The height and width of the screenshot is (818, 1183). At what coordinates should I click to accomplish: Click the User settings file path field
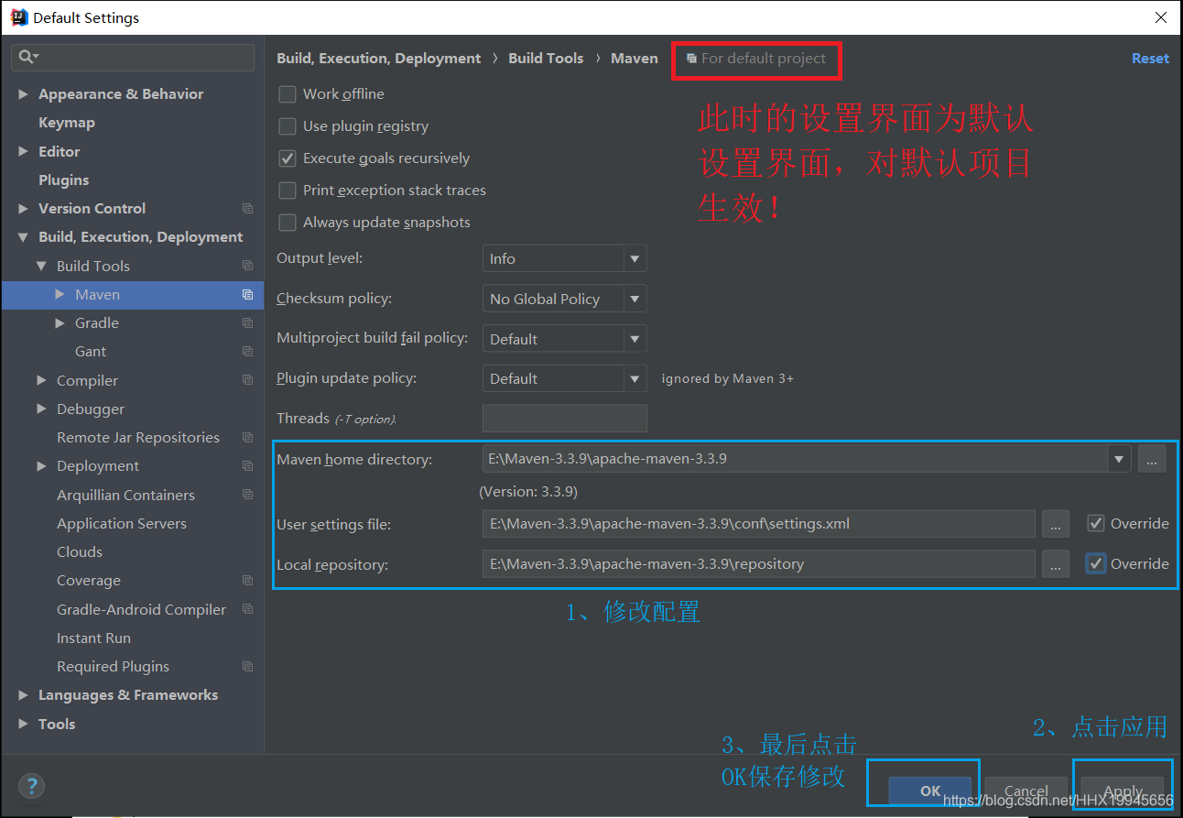tap(758, 524)
